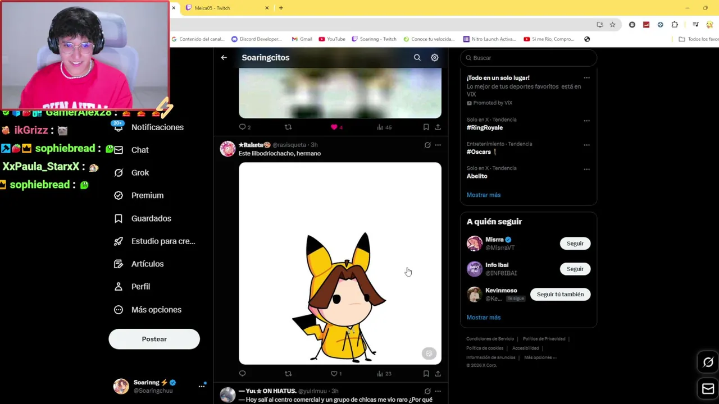This screenshot has width=719, height=404.
Task: Reply icon with 2 replies on top post
Action: click(x=245, y=127)
